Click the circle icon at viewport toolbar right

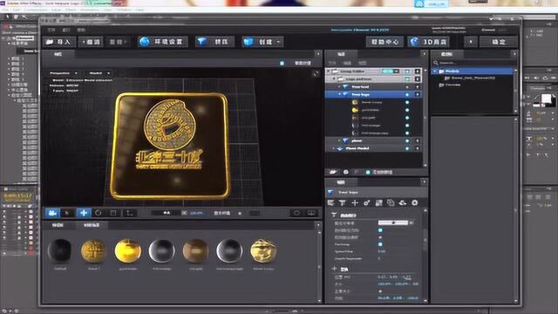(296, 213)
